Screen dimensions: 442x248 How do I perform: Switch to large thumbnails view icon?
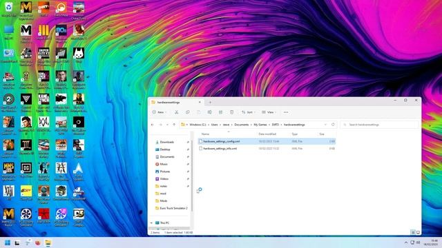coord(418,232)
